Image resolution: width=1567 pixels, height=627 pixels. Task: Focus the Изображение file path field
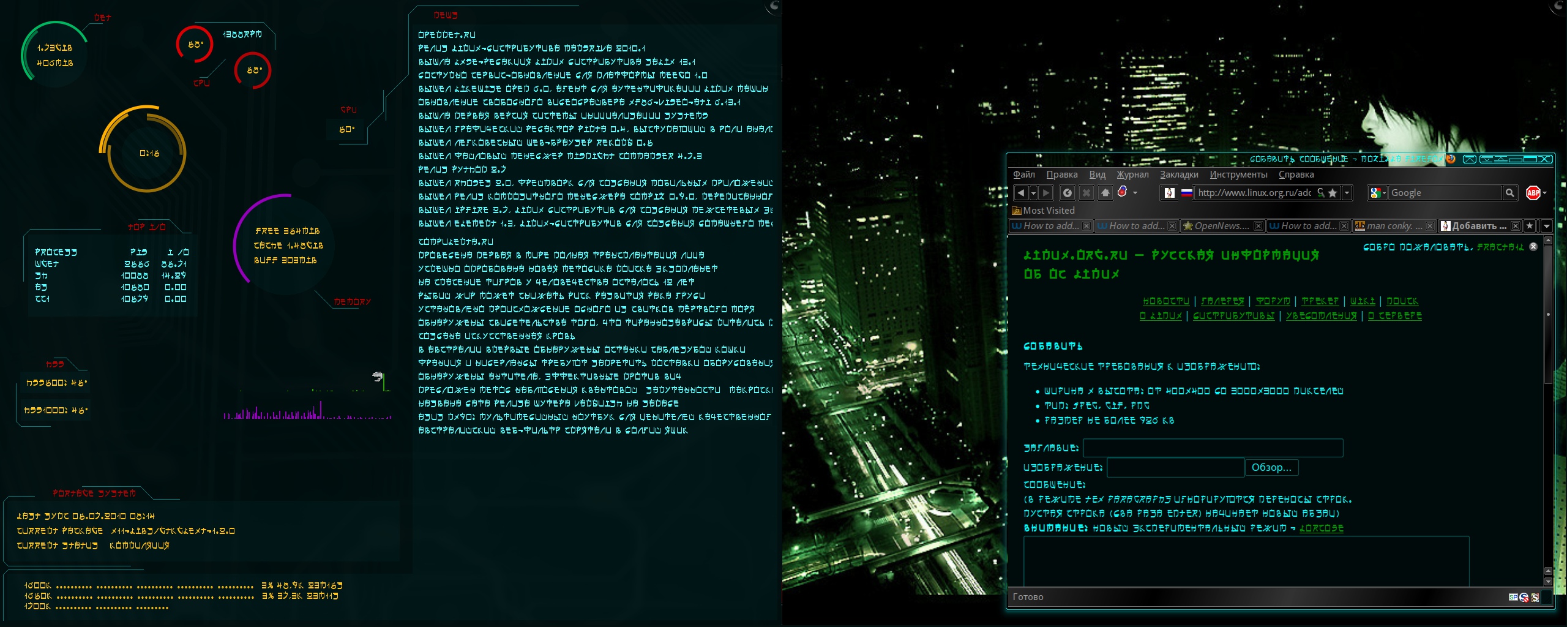click(1176, 467)
